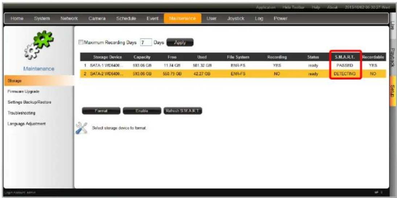Select Storage in the sidebar

[39, 81]
